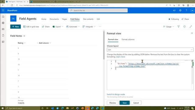Click the Preview button

click(112, 103)
